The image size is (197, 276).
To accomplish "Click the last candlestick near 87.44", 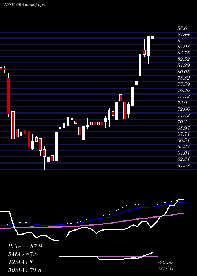I will coord(152,37).
